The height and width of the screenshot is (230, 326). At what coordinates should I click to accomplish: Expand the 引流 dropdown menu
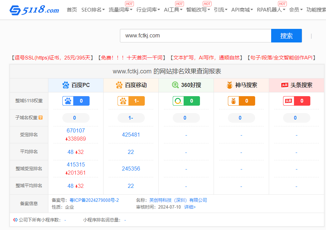(221, 10)
